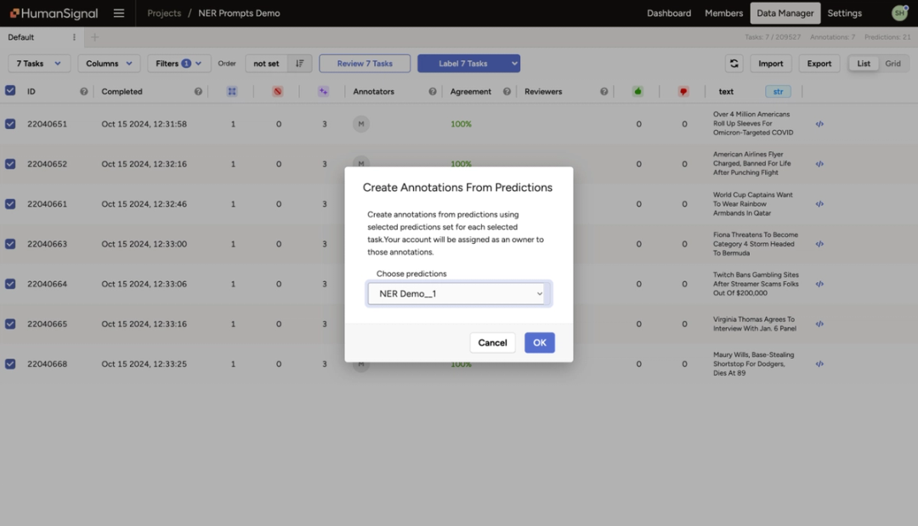Screen dimensions: 918x526
Task: Click the total annotations column icon
Action: (x=231, y=91)
